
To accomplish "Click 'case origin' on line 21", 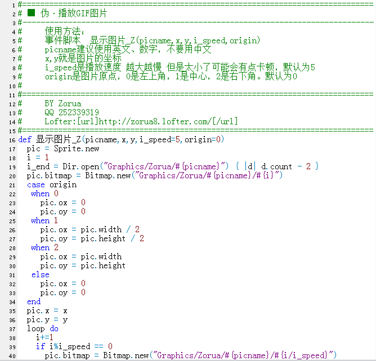I will pyautogui.click(x=52, y=184).
